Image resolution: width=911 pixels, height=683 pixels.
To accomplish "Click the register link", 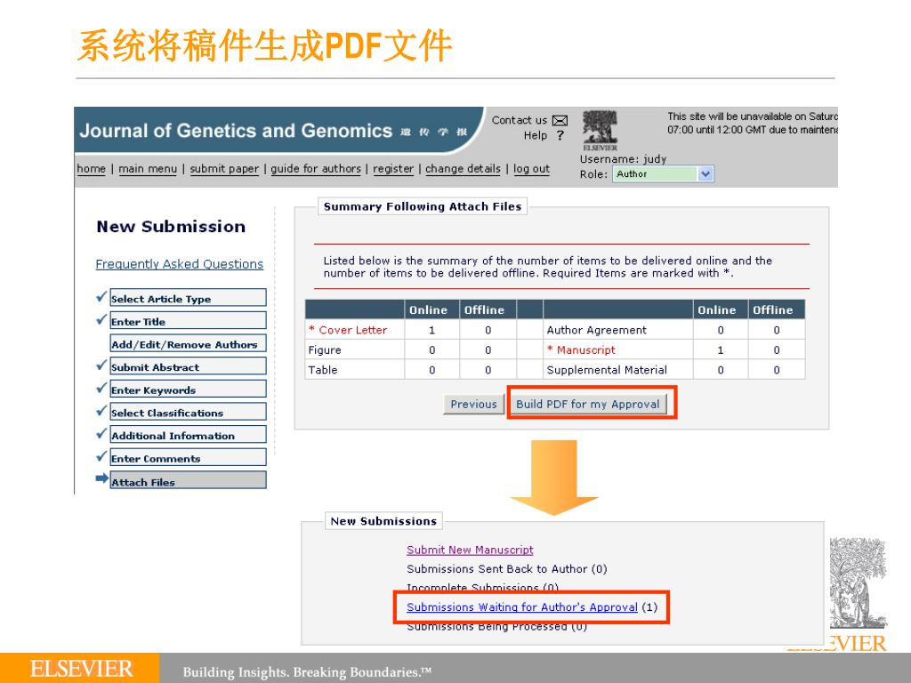I will pyautogui.click(x=392, y=169).
